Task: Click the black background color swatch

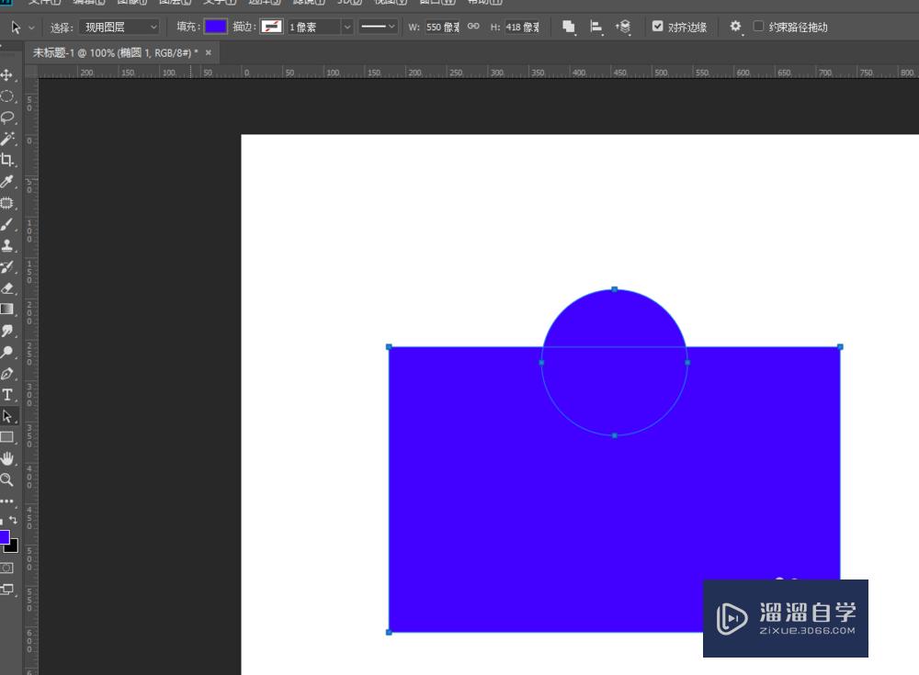Action: [13, 547]
